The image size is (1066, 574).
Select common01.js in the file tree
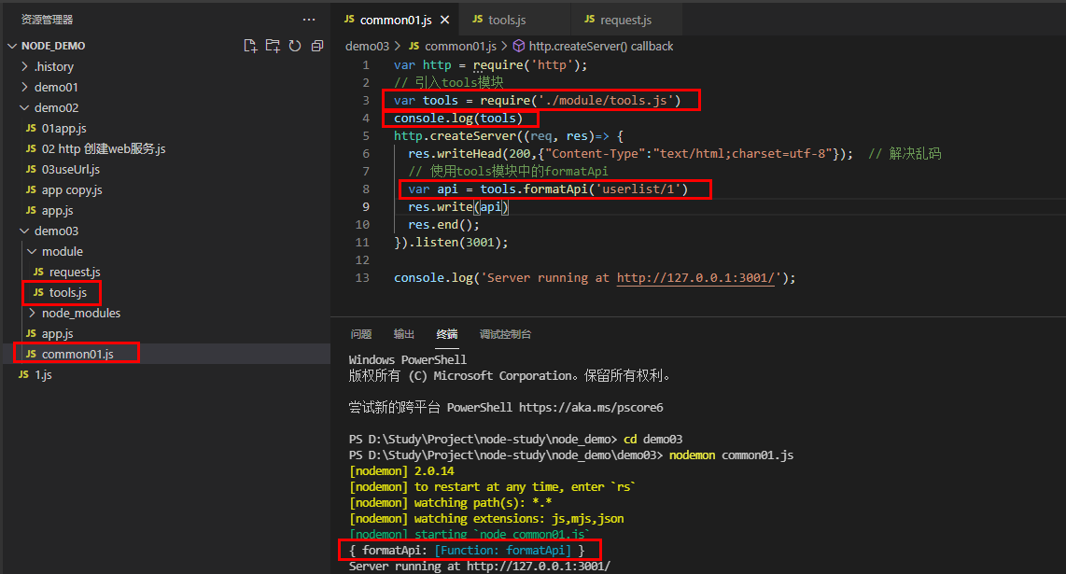tap(77, 354)
